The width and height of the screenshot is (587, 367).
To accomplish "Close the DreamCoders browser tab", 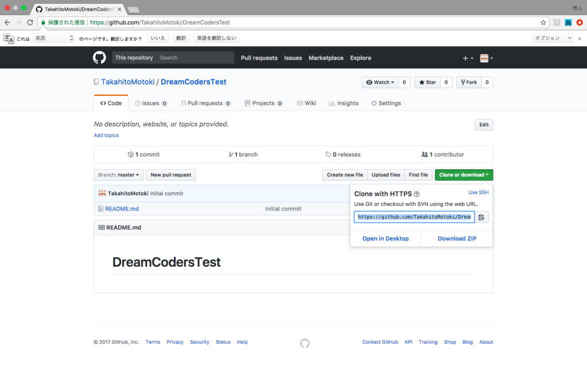I will 119,9.
